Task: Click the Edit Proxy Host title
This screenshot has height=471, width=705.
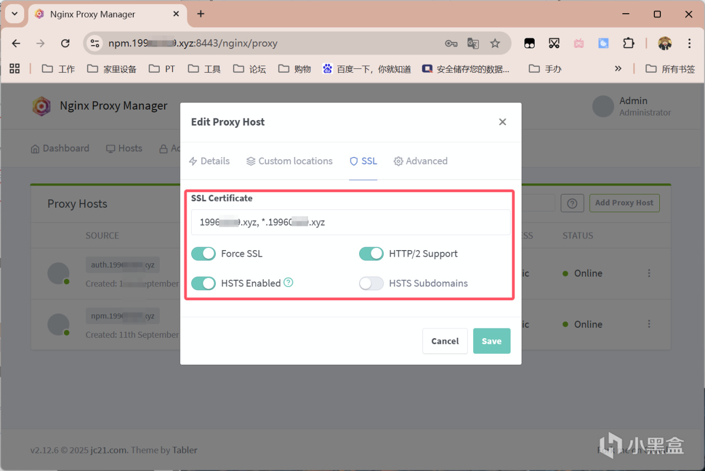Action: 228,122
